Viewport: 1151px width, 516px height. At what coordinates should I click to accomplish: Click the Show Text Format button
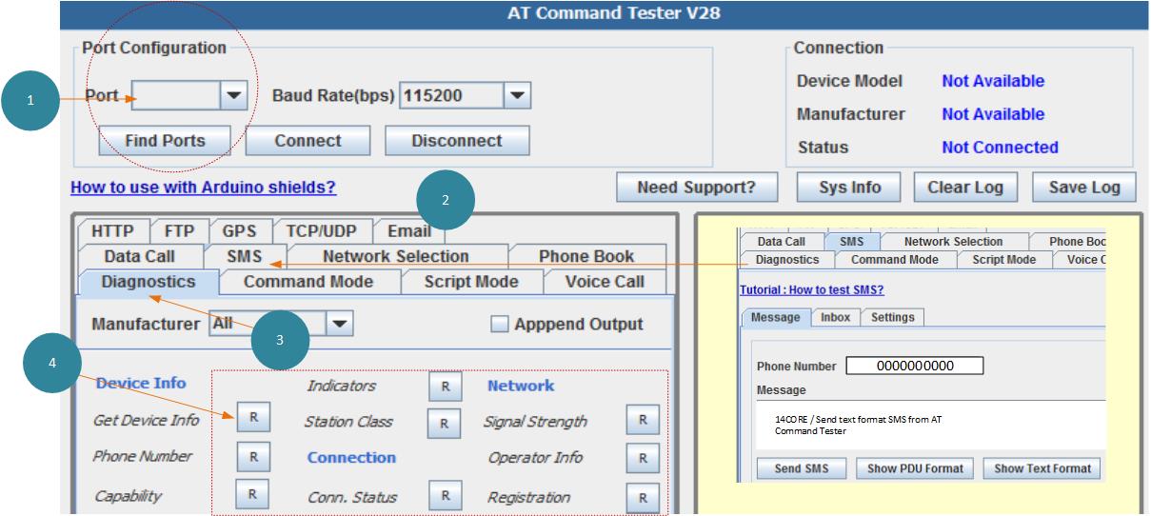1042,468
